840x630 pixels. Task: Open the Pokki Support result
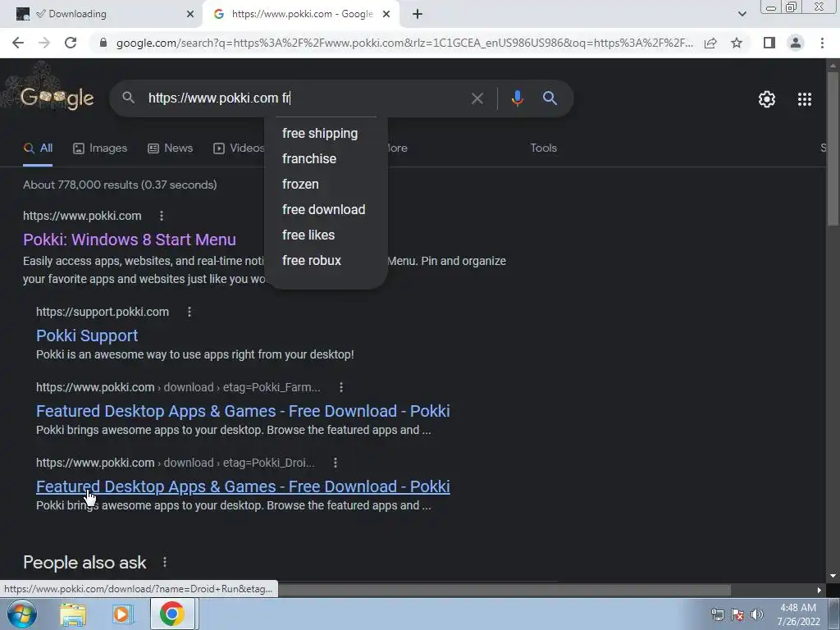[x=87, y=336]
